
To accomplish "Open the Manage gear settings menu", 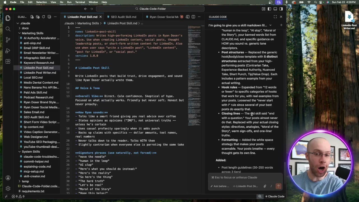I will point(8,189).
